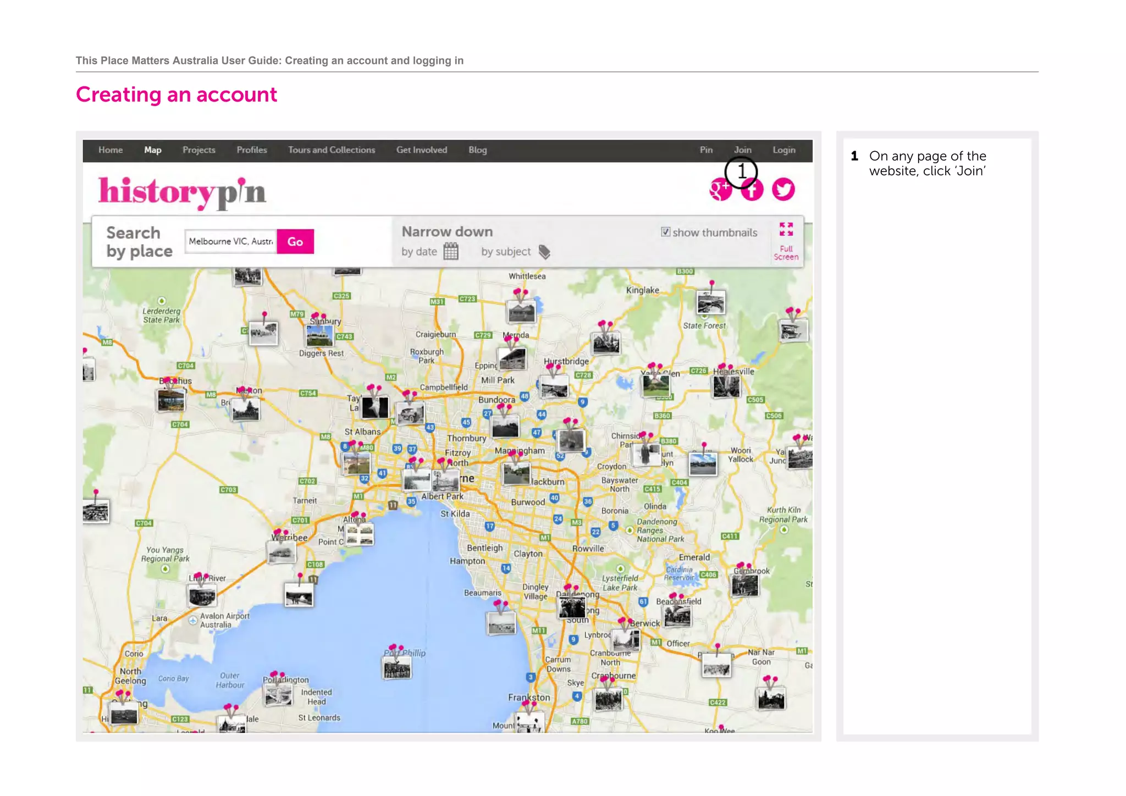Viewport: 1126px width, 796px height.
Task: Open photo pin at Little River
Action: pos(202,595)
